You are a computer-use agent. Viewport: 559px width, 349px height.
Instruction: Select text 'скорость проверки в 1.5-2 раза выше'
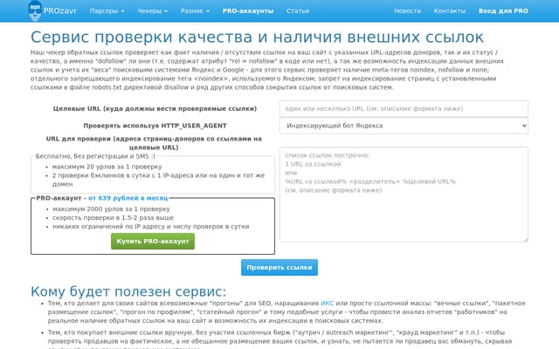pyautogui.click(x=113, y=217)
